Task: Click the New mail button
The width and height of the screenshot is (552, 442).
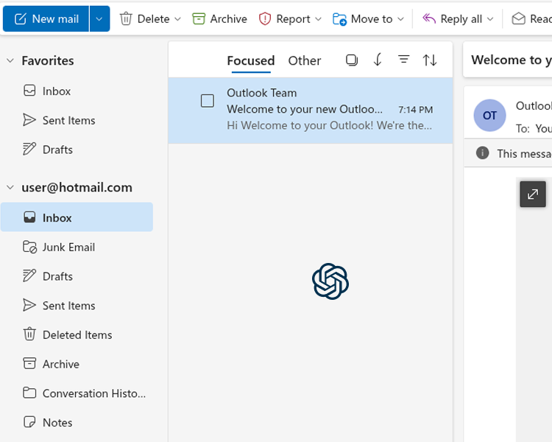Action: click(x=46, y=19)
